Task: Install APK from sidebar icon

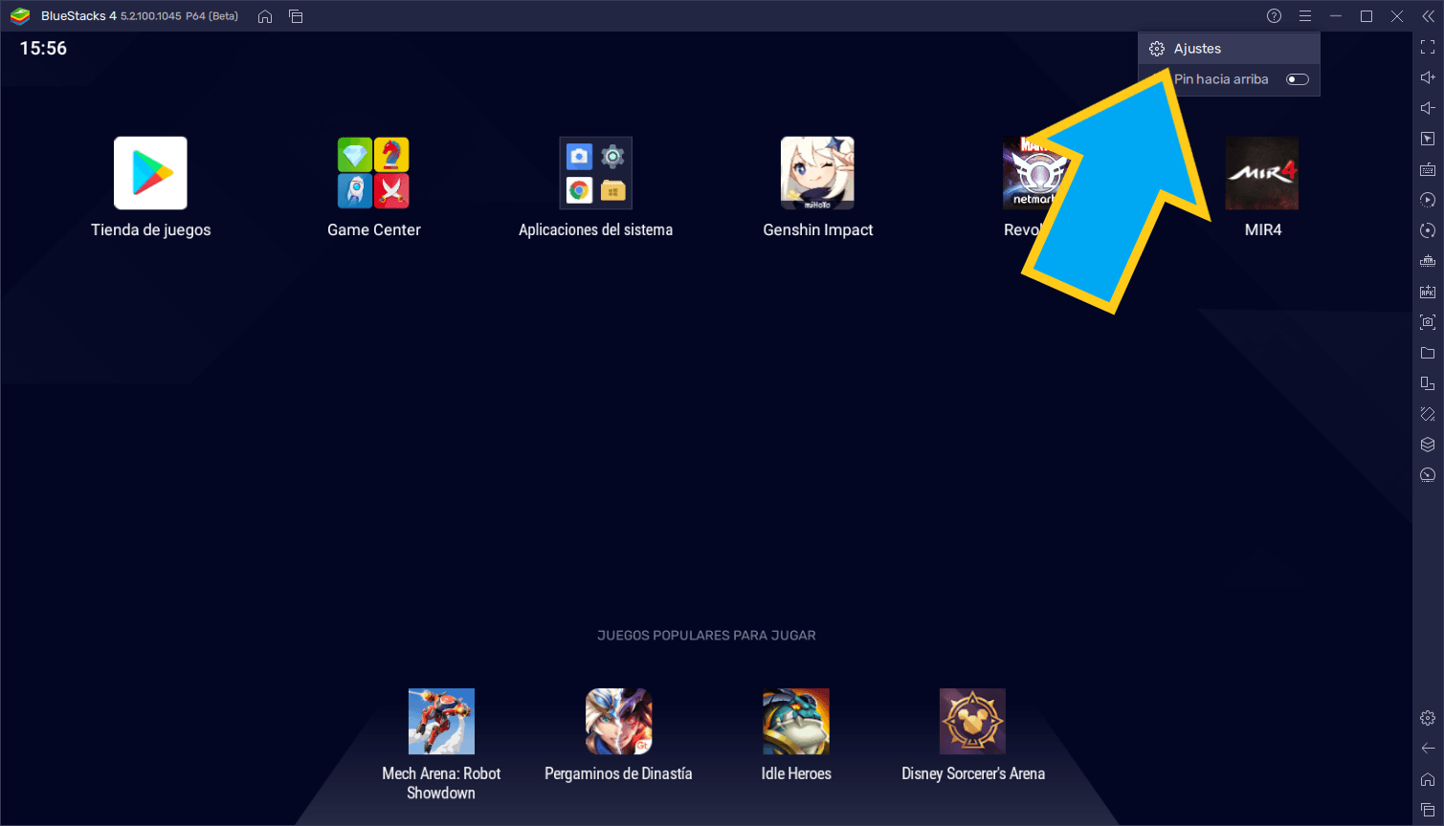Action: click(x=1428, y=292)
